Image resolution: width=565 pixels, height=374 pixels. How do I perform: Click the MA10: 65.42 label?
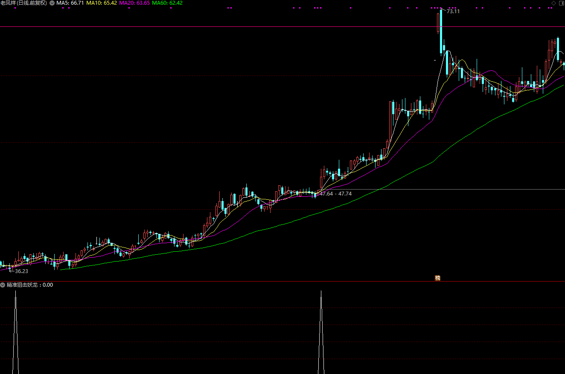[102, 3]
